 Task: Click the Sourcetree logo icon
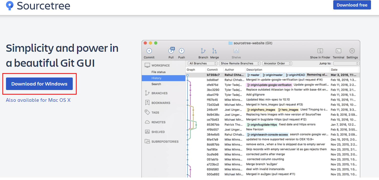[x=10, y=5]
